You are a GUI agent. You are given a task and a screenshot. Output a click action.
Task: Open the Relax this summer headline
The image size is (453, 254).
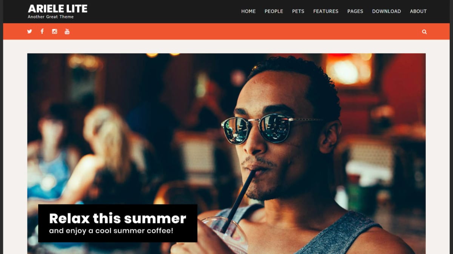click(117, 218)
